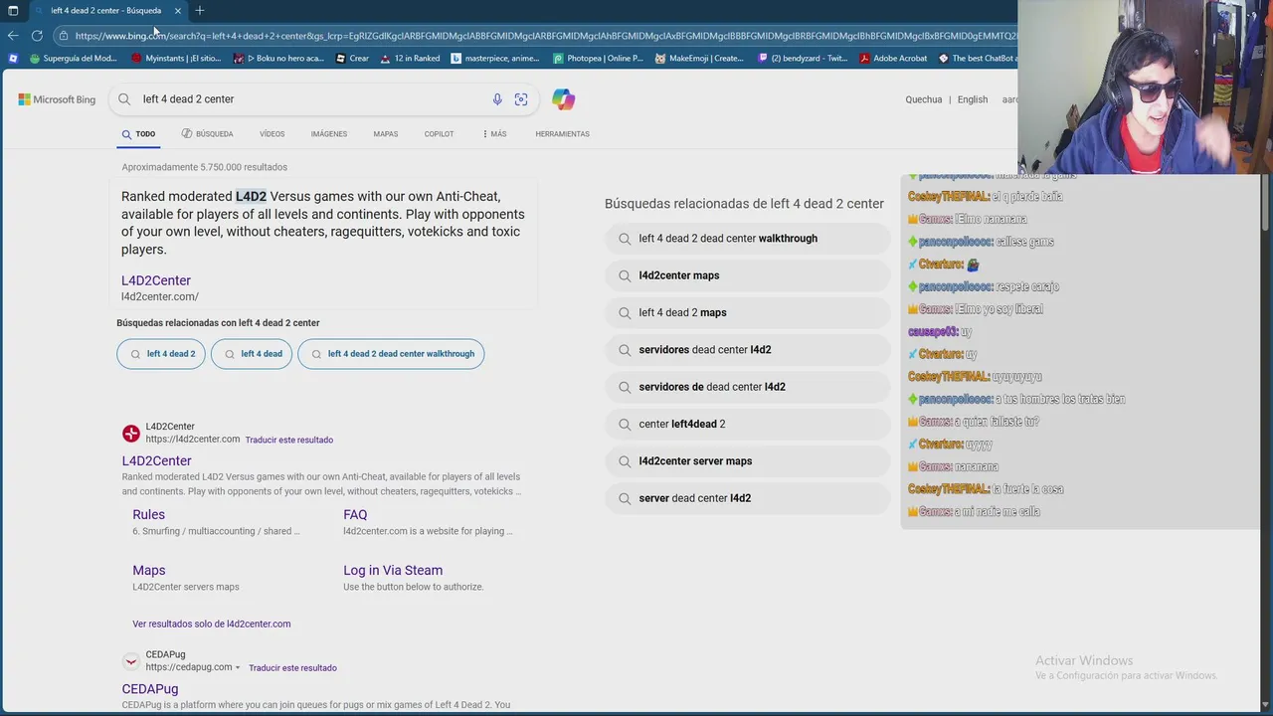The image size is (1273, 716).
Task: Select the IMÁGENES tab
Action: 329,134
